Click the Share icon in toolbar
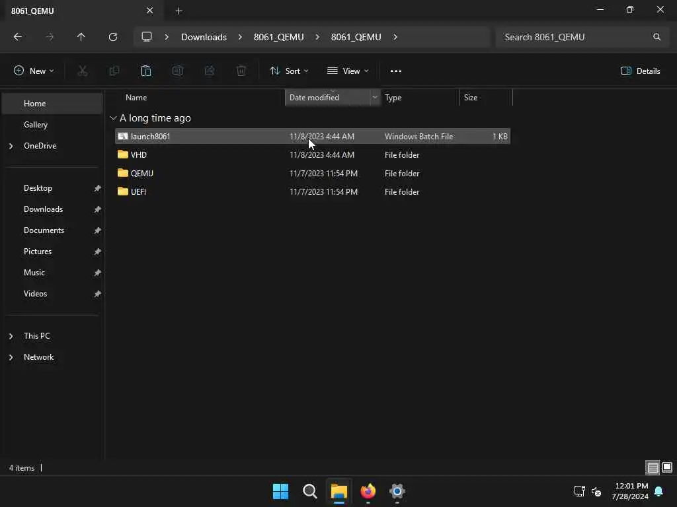Image resolution: width=677 pixels, height=507 pixels. tap(210, 71)
